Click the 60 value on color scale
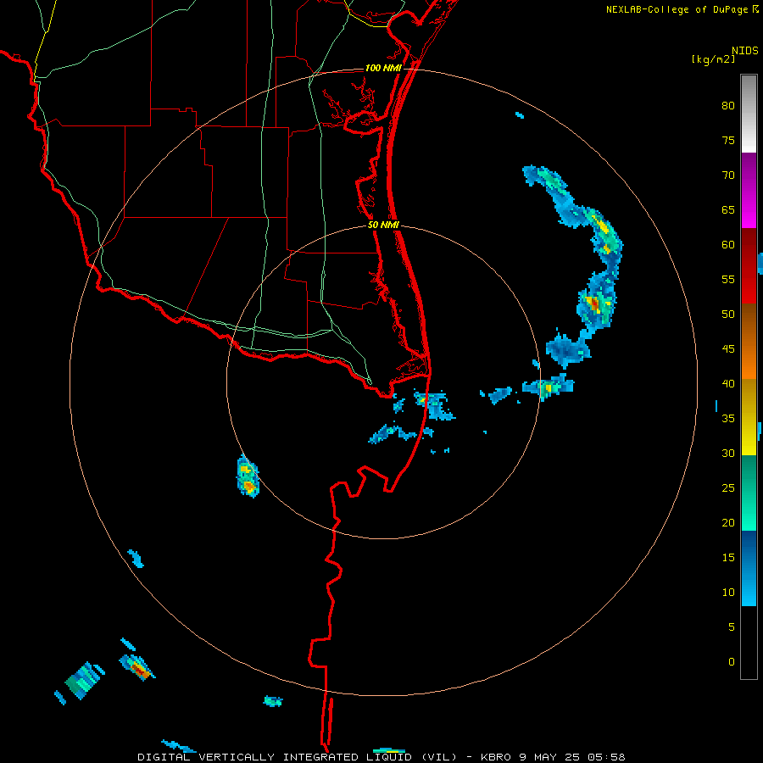Screen dimensions: 763x763 pyautogui.click(x=728, y=245)
